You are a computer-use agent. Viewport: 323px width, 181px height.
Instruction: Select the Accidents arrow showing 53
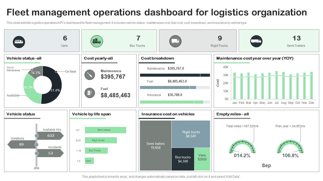pos(50,153)
